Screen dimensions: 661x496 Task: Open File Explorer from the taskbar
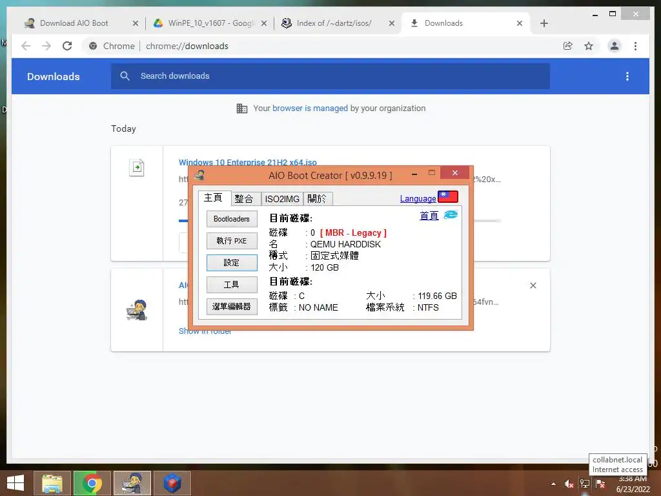(x=52, y=483)
